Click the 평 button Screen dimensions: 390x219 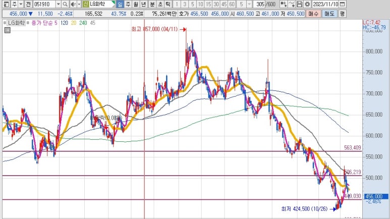(x=342, y=14)
